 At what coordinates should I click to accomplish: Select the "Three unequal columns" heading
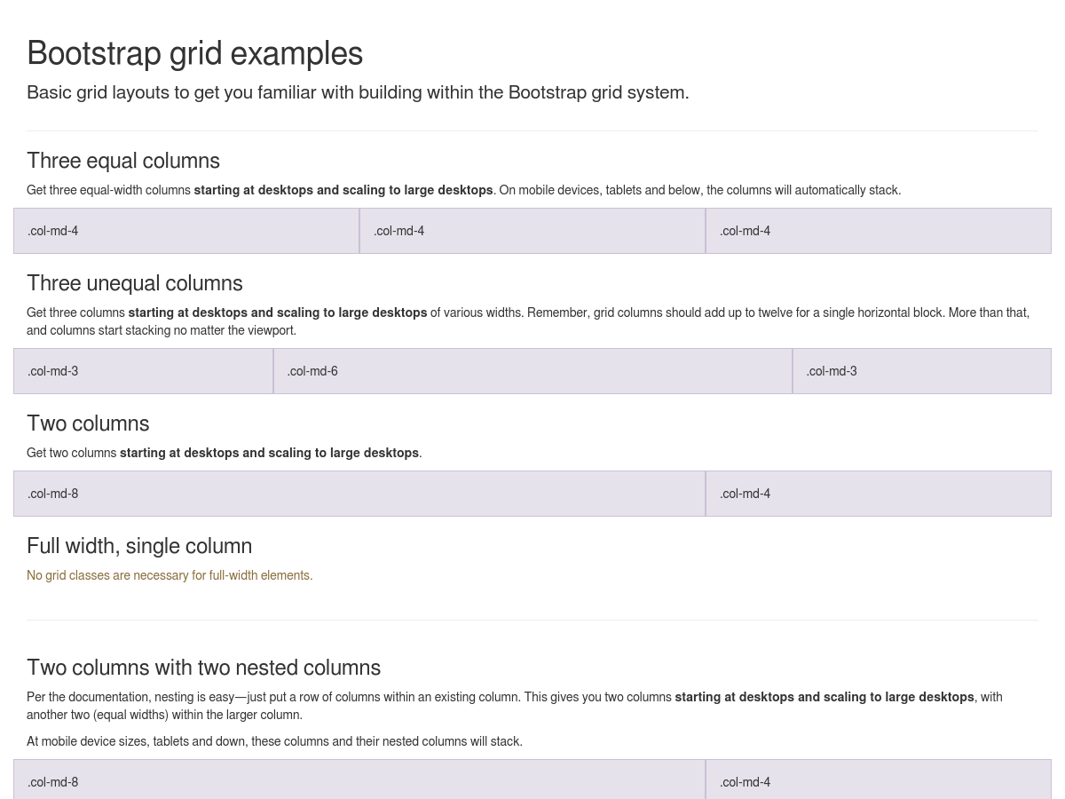coord(135,283)
